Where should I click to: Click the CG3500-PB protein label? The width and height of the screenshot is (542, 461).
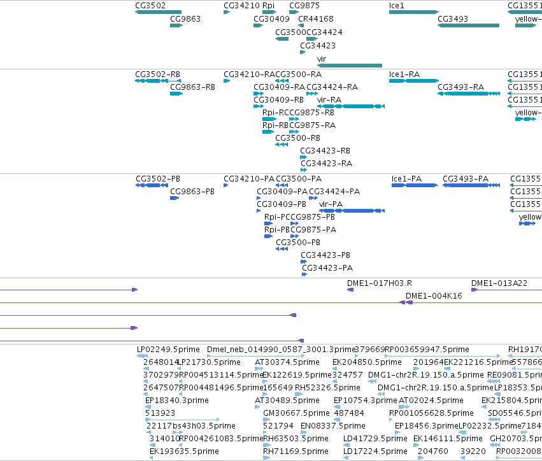[x=298, y=243]
